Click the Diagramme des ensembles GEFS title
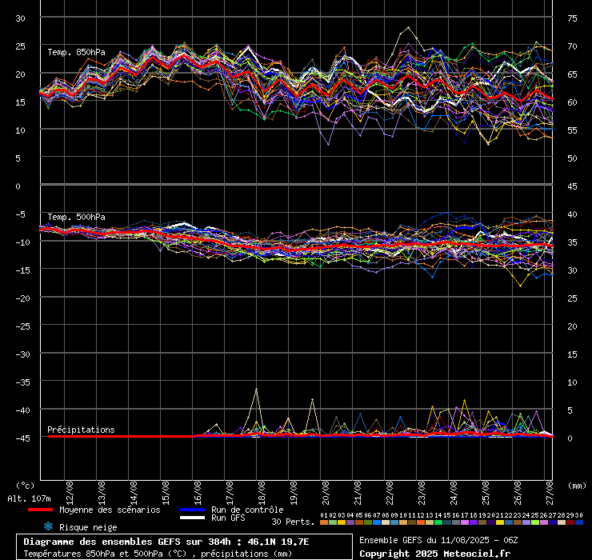The height and width of the screenshot is (560, 592). pos(166,542)
